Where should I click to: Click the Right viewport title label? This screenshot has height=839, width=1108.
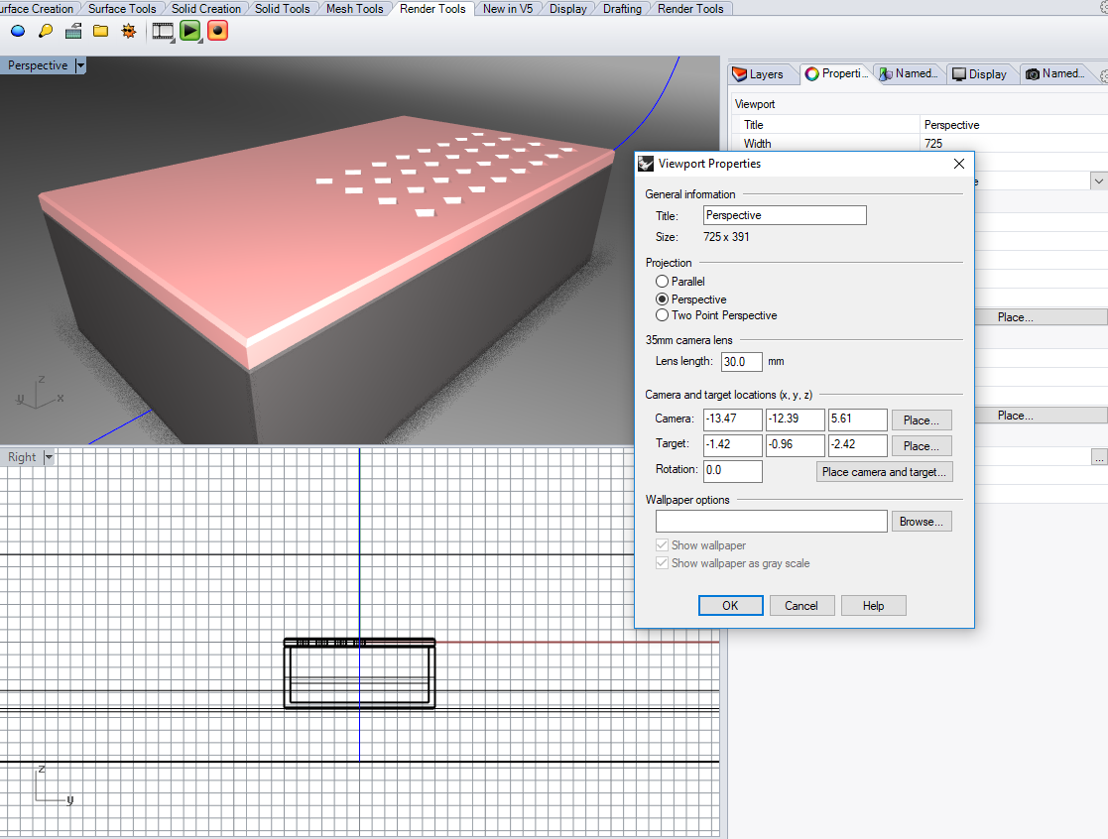[x=22, y=457]
